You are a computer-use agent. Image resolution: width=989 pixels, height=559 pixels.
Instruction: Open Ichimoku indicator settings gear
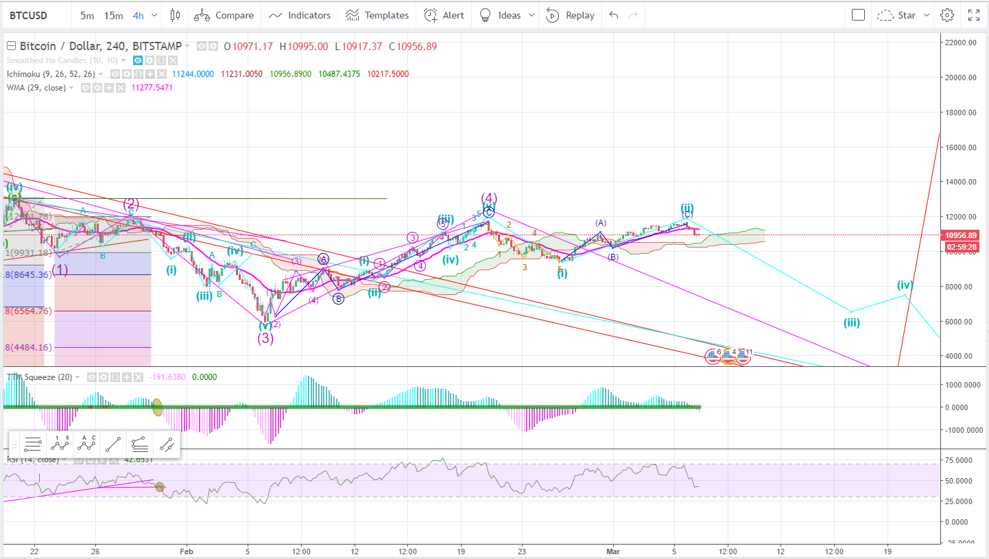click(127, 73)
